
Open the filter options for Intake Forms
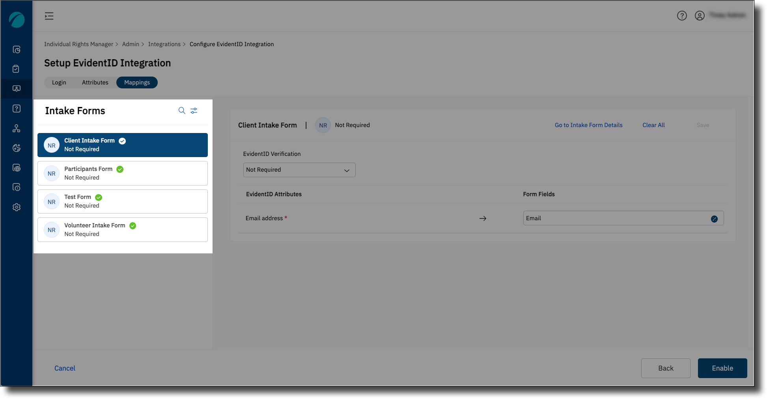(194, 111)
